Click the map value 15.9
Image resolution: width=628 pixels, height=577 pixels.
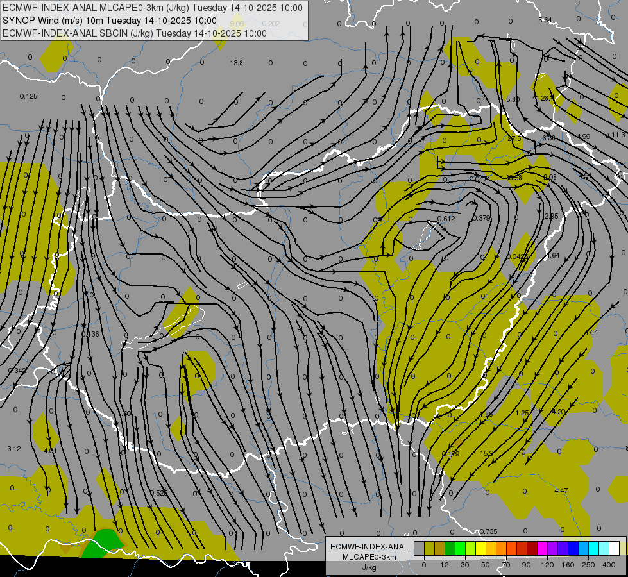pyautogui.click(x=487, y=453)
